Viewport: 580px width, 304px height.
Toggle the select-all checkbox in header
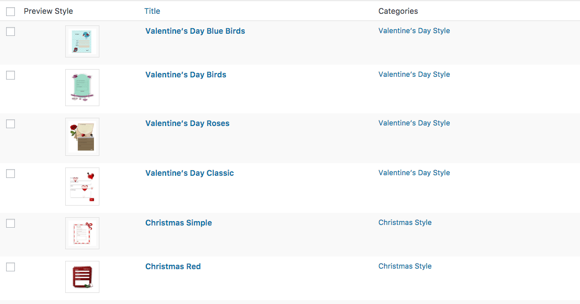coord(10,11)
